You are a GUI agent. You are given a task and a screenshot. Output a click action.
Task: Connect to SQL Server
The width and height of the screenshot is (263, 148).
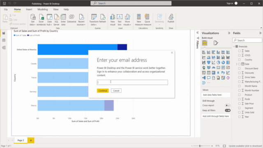(x=56, y=20)
